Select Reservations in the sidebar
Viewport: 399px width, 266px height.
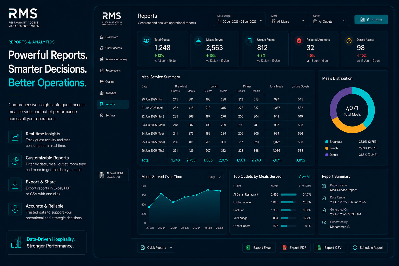click(113, 70)
